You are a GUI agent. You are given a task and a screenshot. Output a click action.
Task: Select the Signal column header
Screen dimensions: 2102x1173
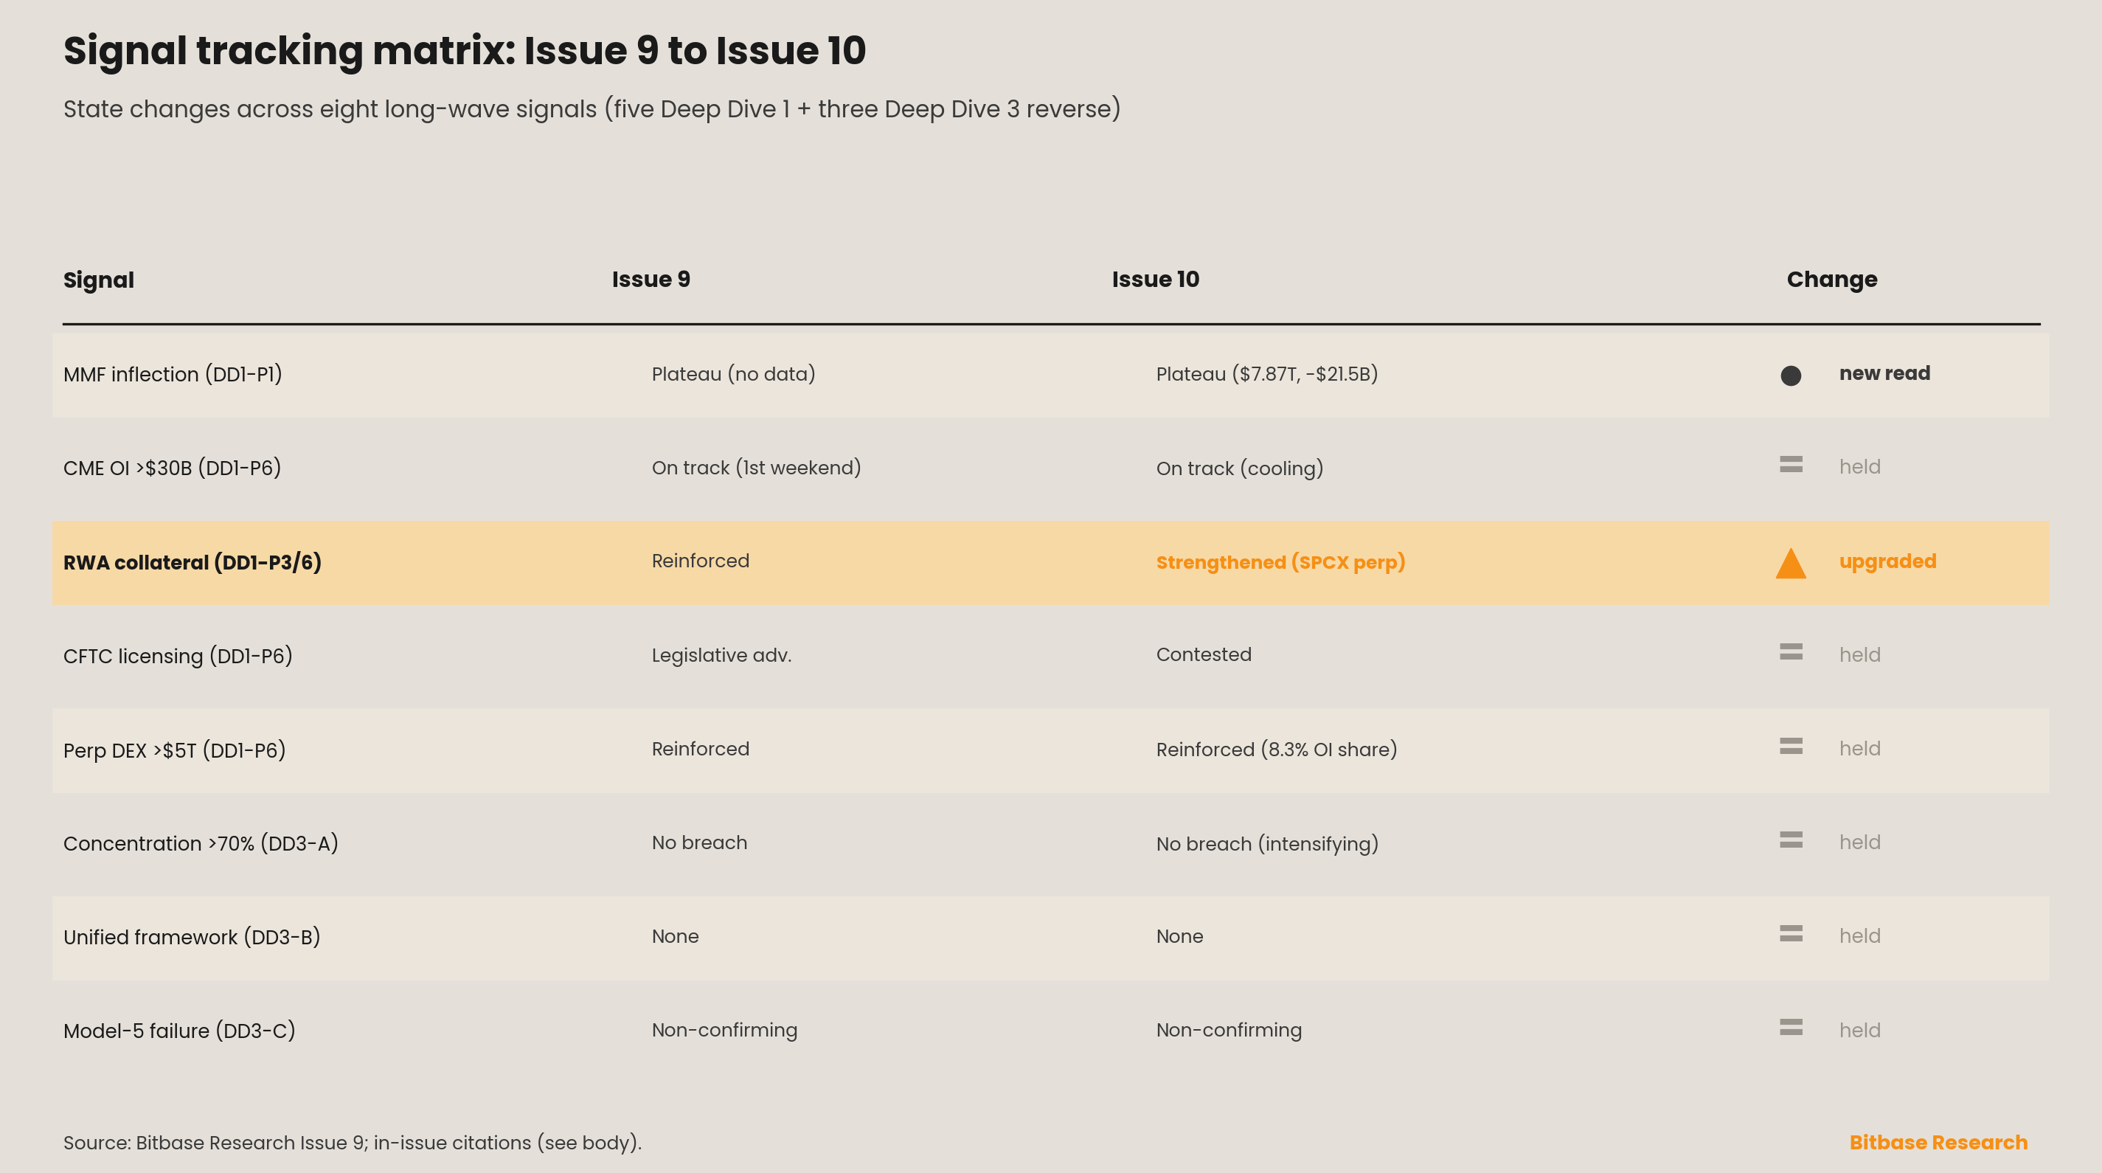99,280
